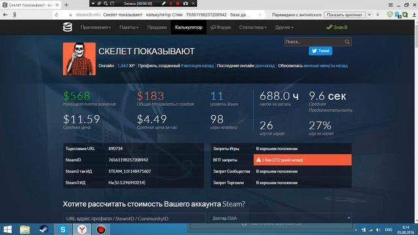Open the Форум link
The height and width of the screenshot is (235, 418).
[x=221, y=27]
